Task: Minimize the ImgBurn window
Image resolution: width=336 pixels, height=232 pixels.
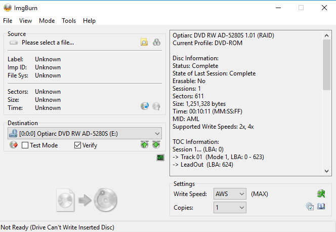Action: click(278, 8)
